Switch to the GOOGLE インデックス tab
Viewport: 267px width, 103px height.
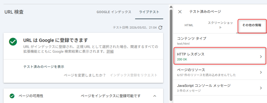(x=114, y=12)
